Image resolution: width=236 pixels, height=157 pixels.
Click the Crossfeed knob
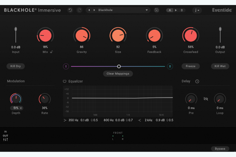point(191,35)
